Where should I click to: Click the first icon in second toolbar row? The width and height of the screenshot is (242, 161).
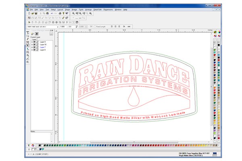pyautogui.click(x=29, y=18)
